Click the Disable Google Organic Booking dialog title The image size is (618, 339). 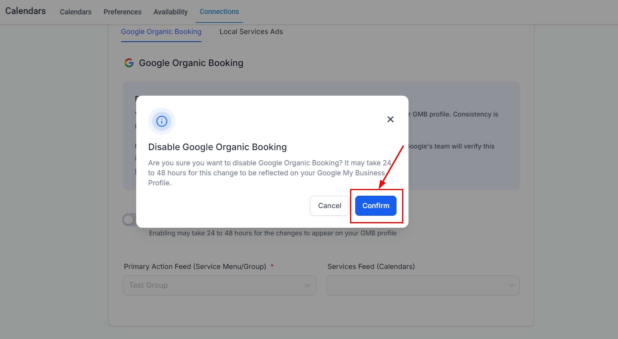click(217, 147)
